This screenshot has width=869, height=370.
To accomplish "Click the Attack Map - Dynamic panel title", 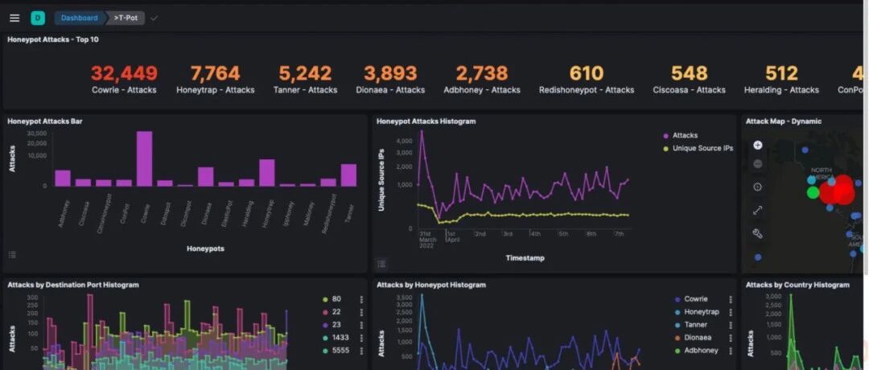I will pyautogui.click(x=784, y=121).
